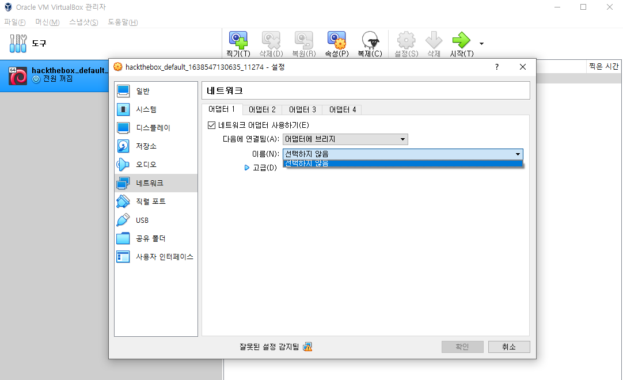
Task: Toggle Enable Network Adapter (네트워크 어댑터 사용하기) checkbox
Action: [x=211, y=125]
